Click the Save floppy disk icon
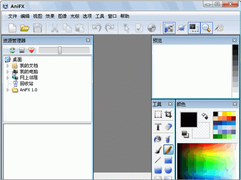241x180 pixels. pos(38,28)
